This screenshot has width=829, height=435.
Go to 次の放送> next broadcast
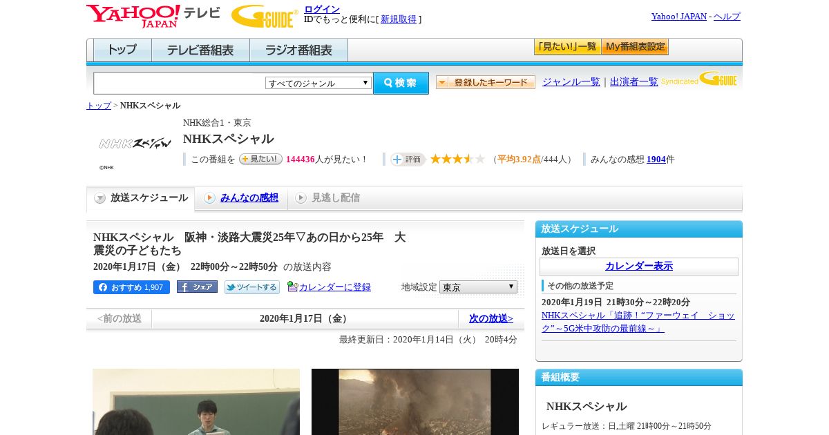click(491, 319)
